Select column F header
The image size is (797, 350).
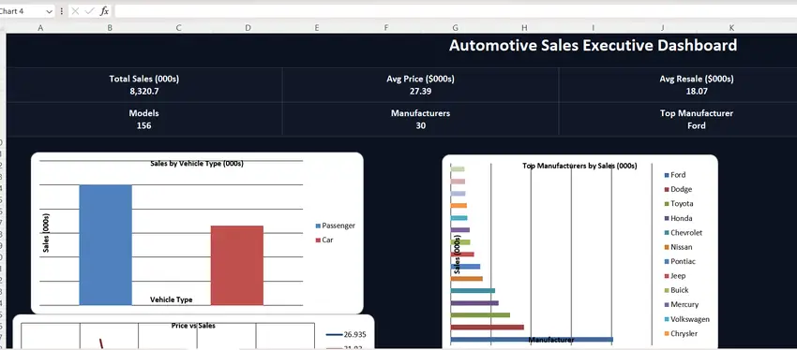tap(386, 28)
